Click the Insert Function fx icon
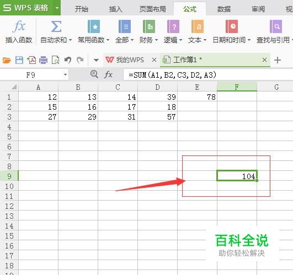Screen dimensions: 293x275 coord(19,26)
